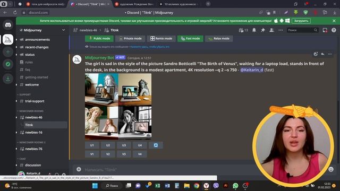Image resolution: width=340 pixels, height=191 pixels.
Task: Click @Keitarin_d mention link
Action: tap(251, 70)
